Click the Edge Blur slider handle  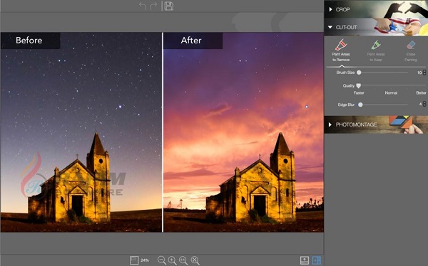tap(360, 105)
